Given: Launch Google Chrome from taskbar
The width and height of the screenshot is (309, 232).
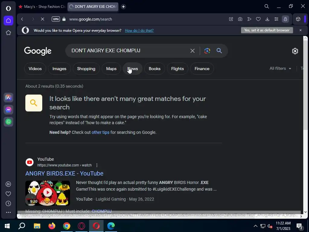Looking at the screenshot, I should [67, 226].
